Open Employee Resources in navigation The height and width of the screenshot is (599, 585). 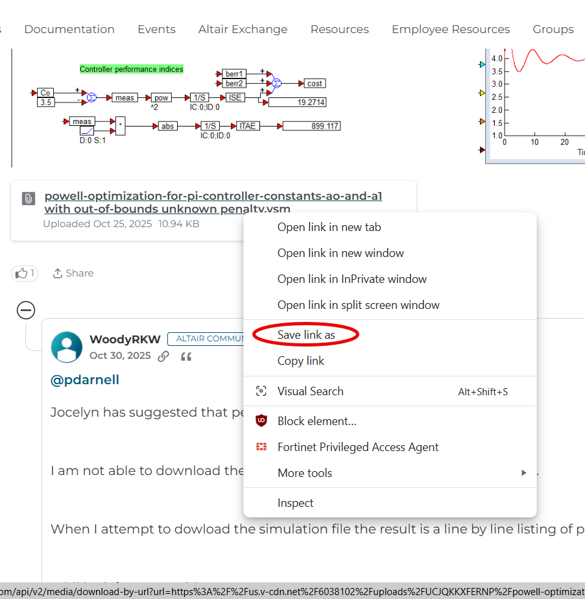click(451, 29)
